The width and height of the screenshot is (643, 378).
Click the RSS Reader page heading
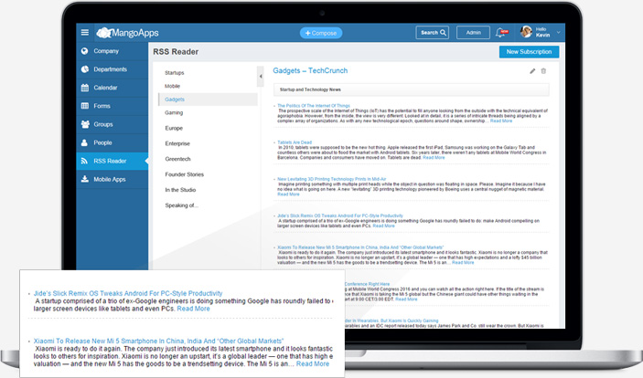176,52
